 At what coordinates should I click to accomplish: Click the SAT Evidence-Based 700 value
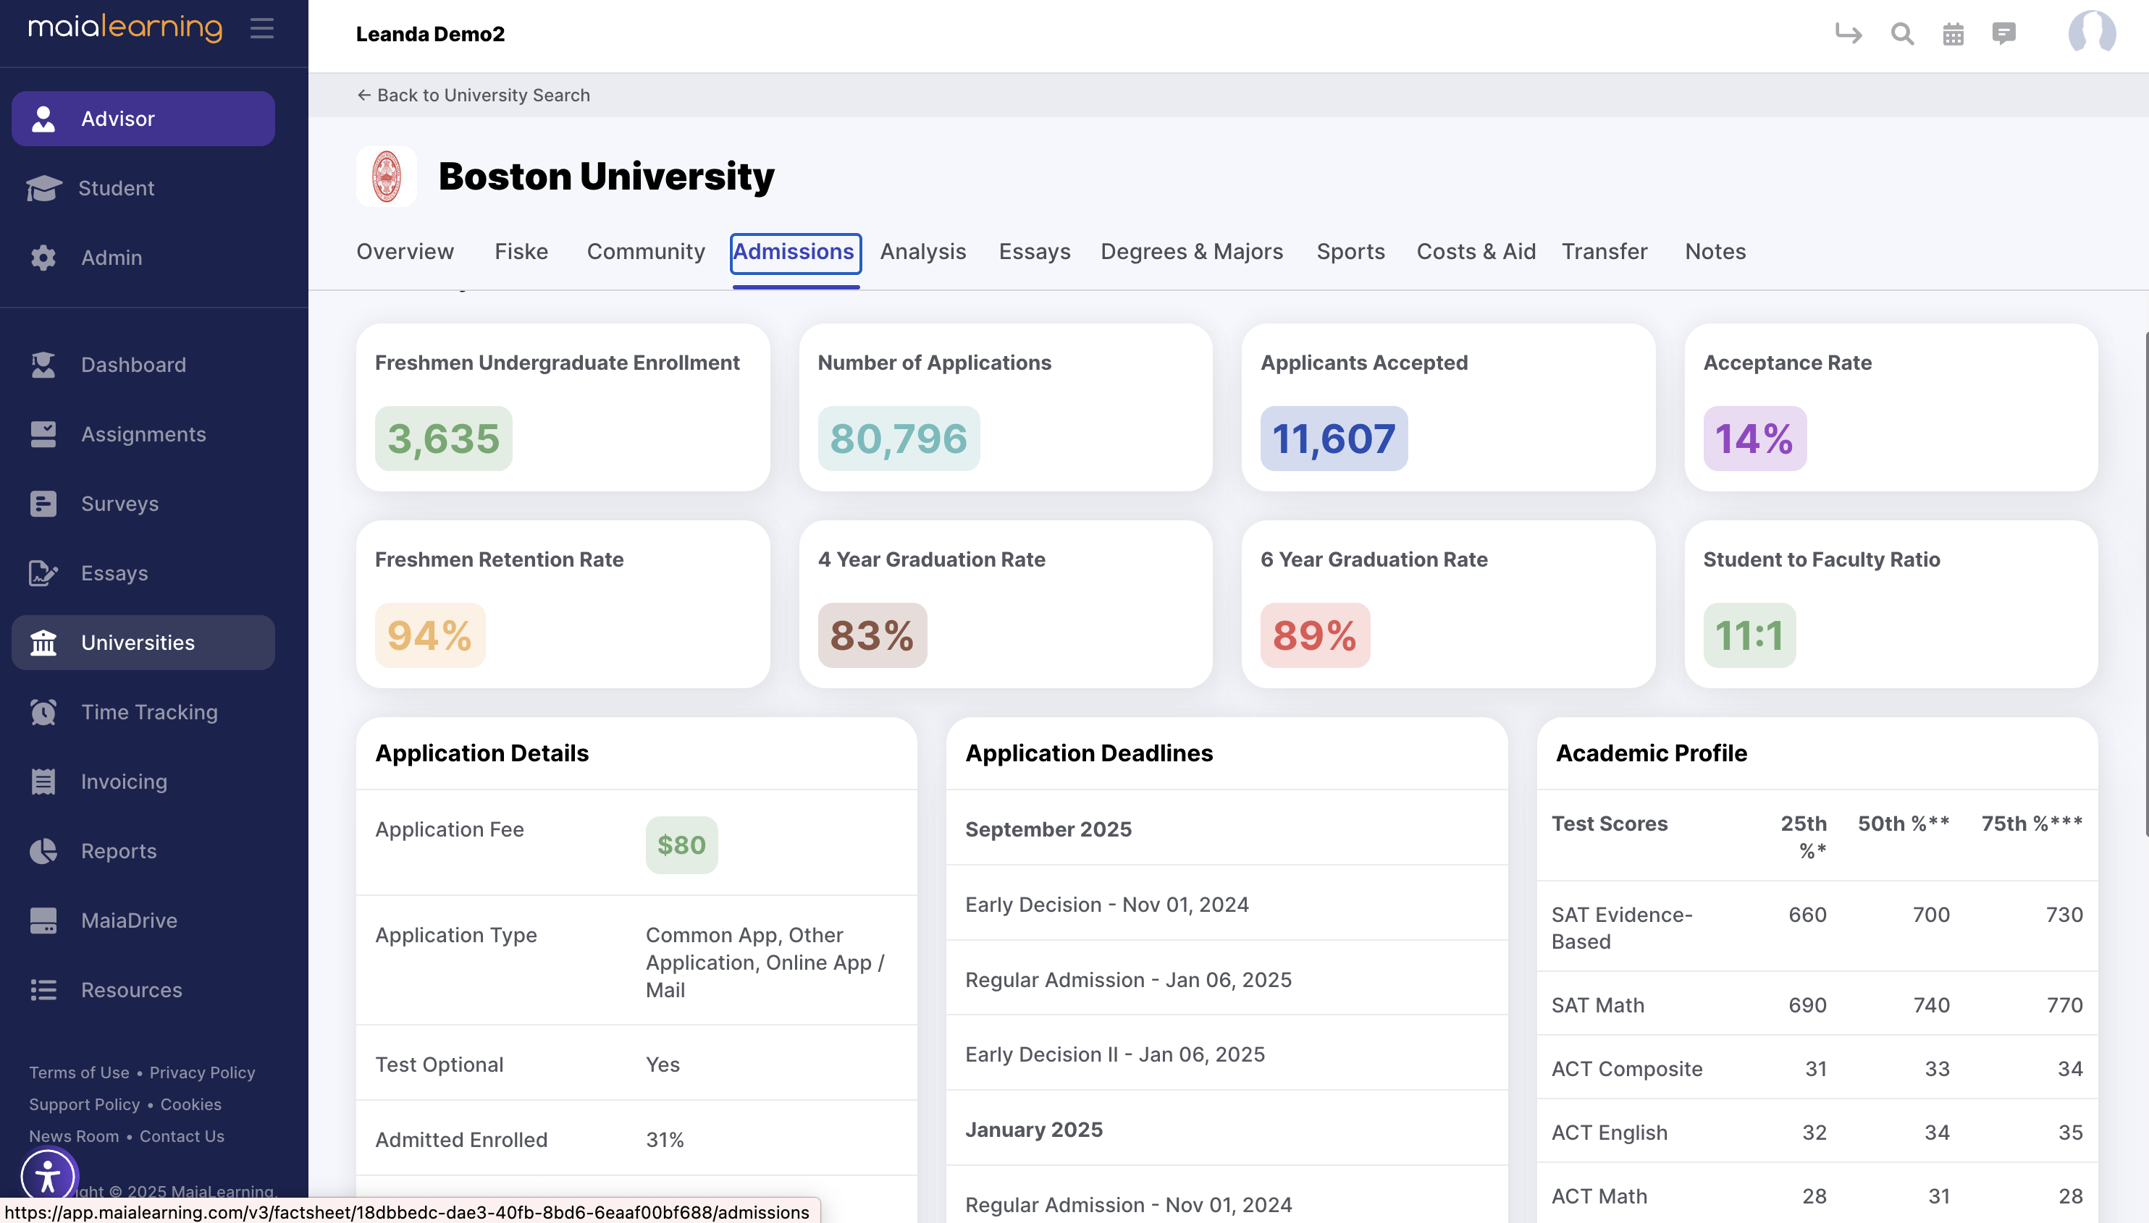[1930, 914]
